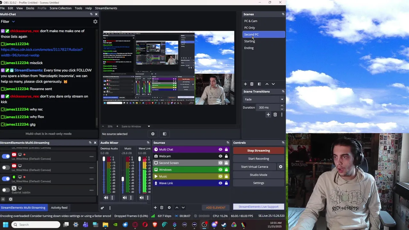Image resolution: width=409 pixels, height=230 pixels.
Task: Switch to StreamElements Multi-Streaming tab
Action: 23,208
